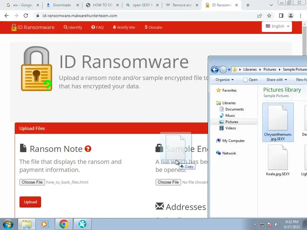This screenshot has height=230, width=307.
Task: Open the Organize dropdown in Explorer
Action: (225, 80)
